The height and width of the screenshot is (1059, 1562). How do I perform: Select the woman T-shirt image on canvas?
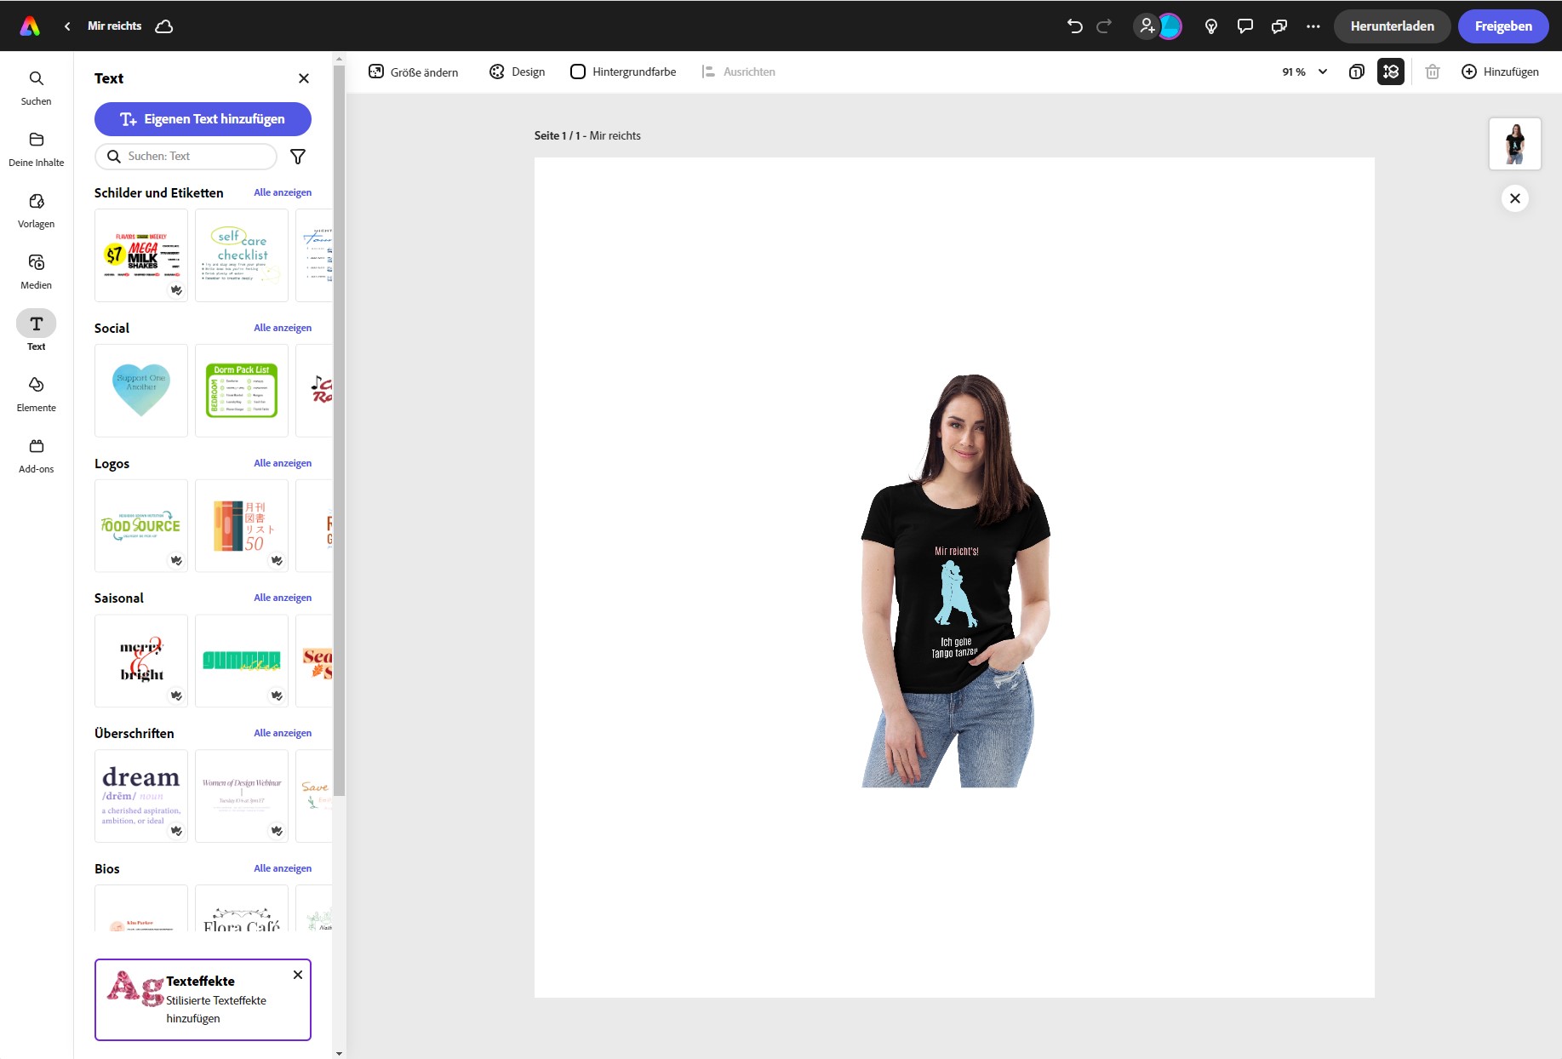click(x=955, y=581)
